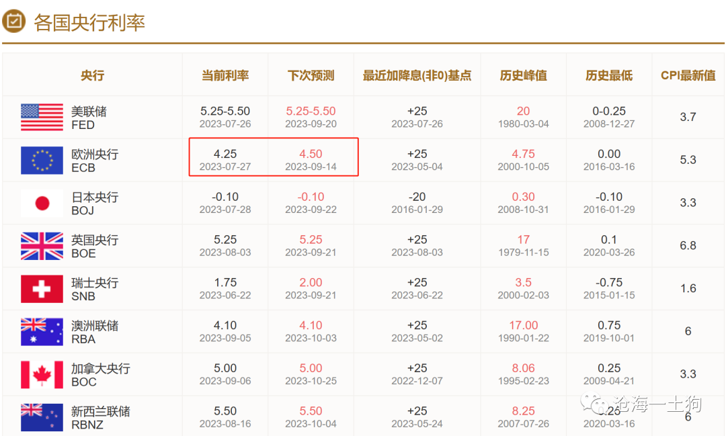
Task: Click BOJ last rate change -20
Action: pos(417,197)
